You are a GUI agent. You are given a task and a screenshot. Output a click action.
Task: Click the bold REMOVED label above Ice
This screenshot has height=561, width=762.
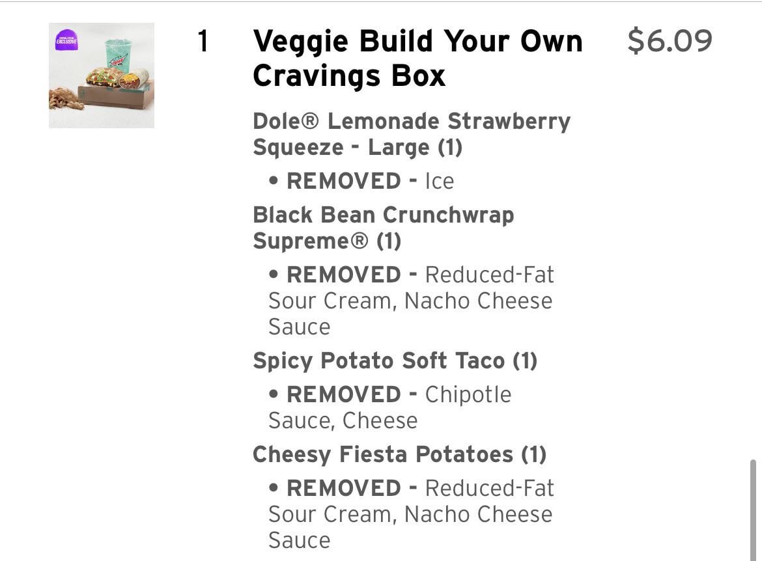tap(343, 181)
